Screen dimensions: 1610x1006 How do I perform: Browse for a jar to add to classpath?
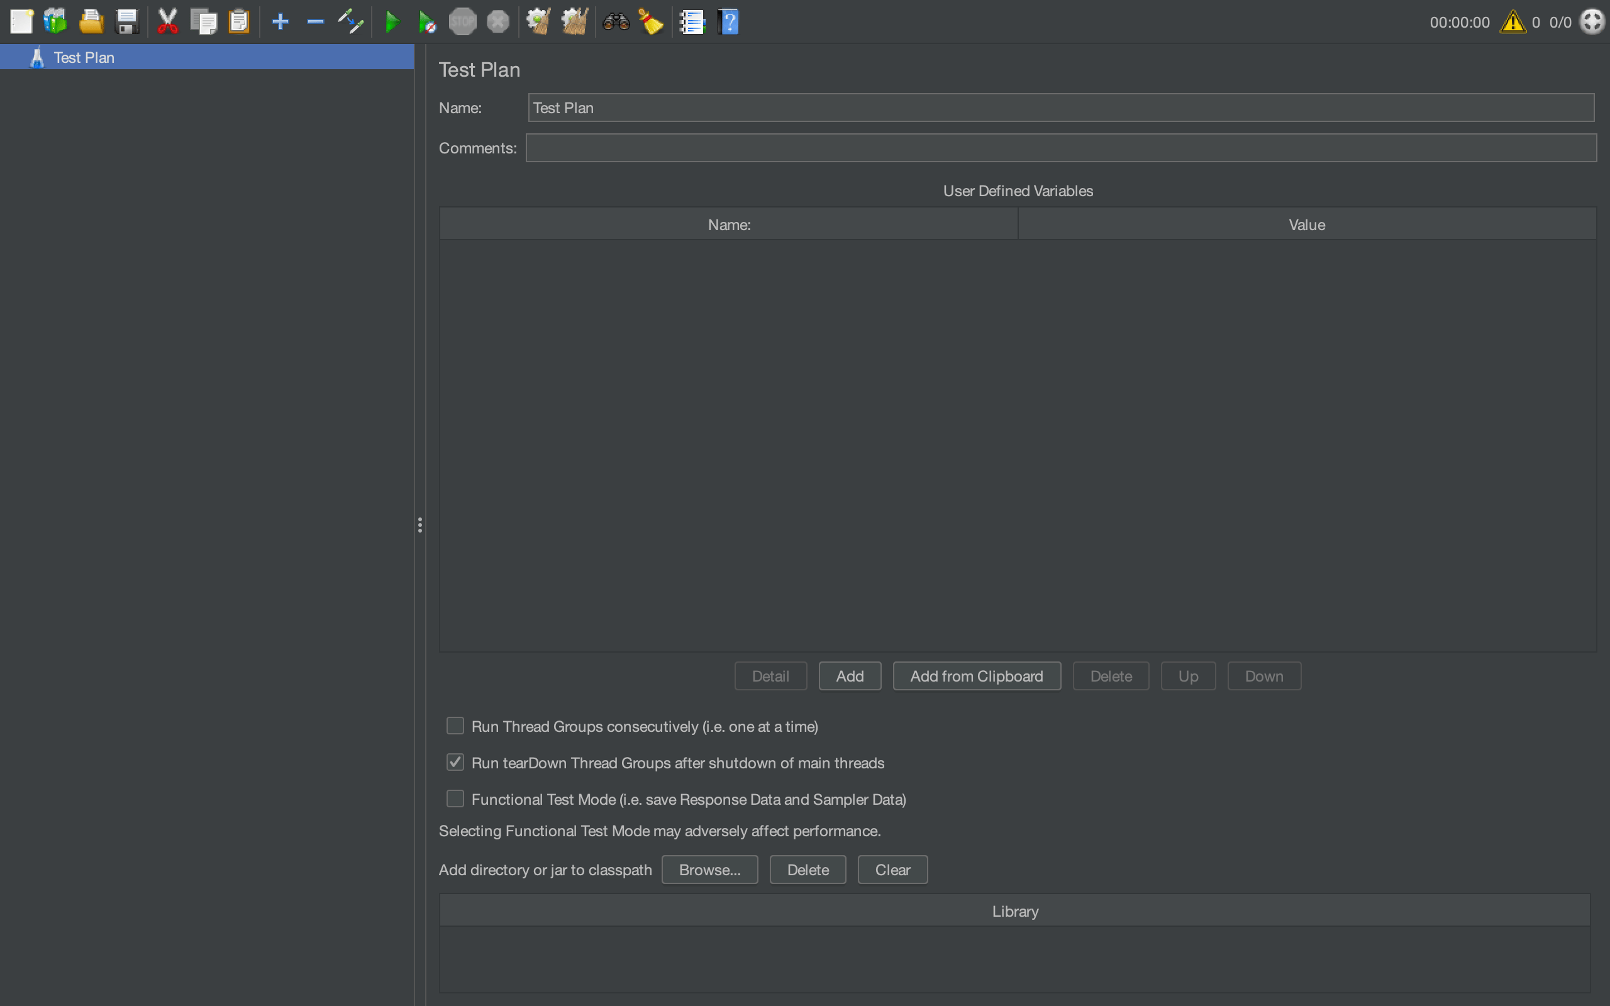709,870
